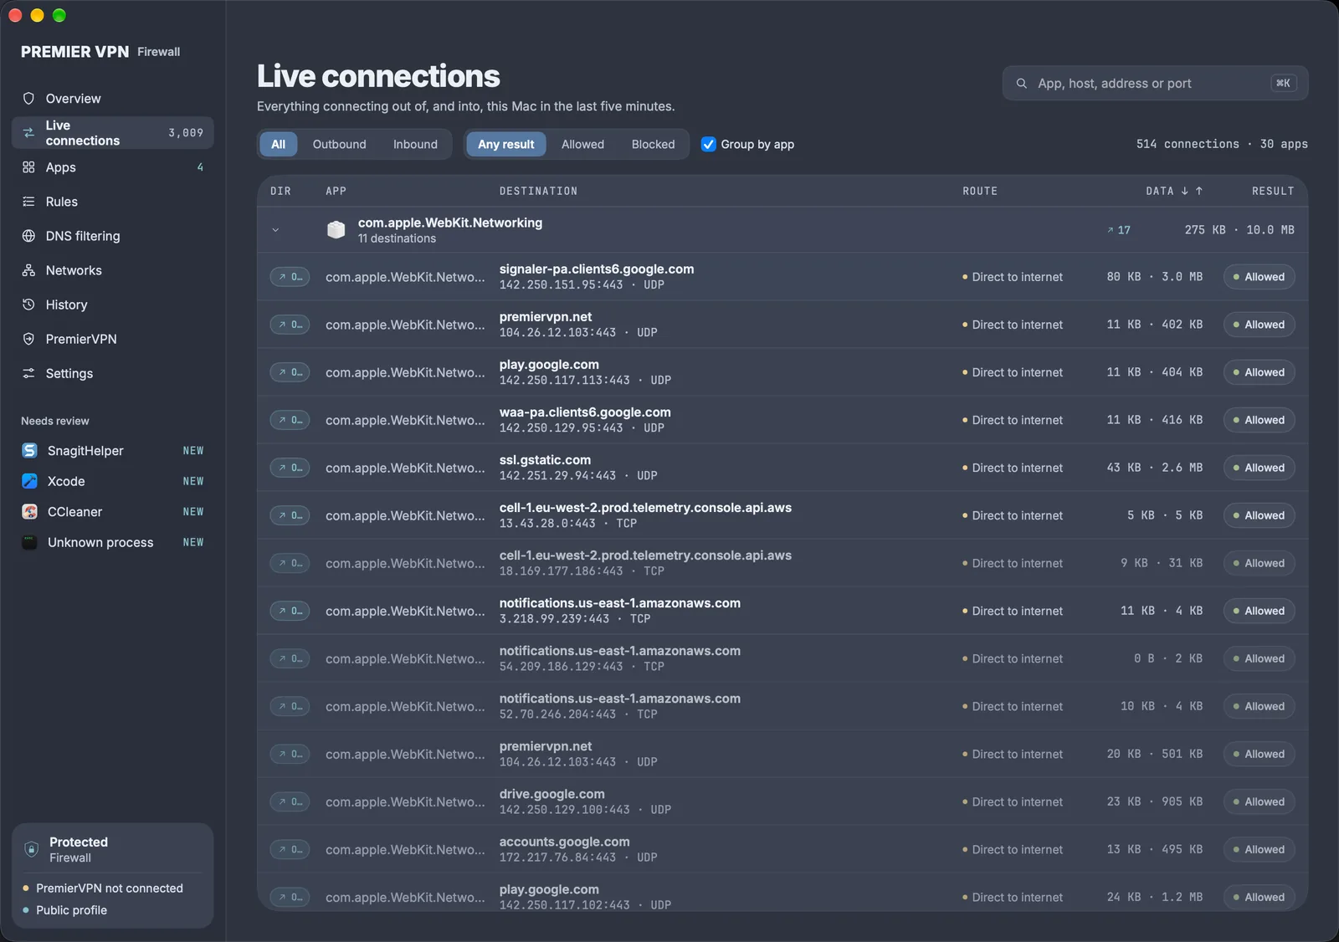1339x942 pixels.
Task: Click the SnagitHelper app icon
Action: click(29, 451)
